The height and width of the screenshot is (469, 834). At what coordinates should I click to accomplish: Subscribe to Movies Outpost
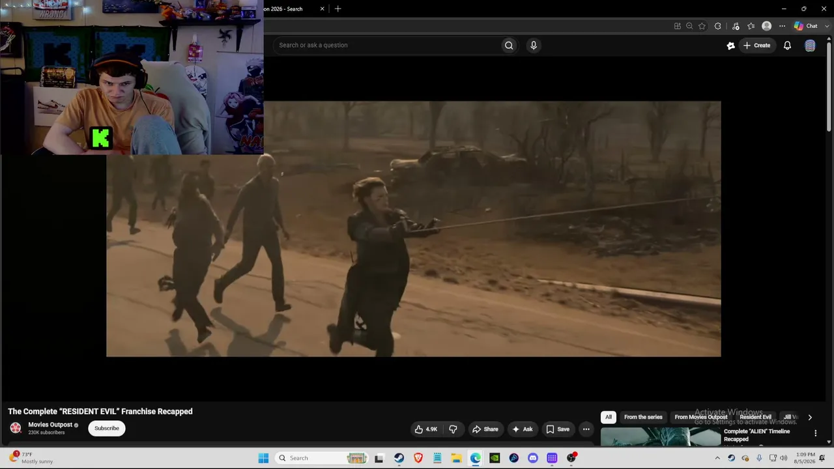tap(107, 429)
